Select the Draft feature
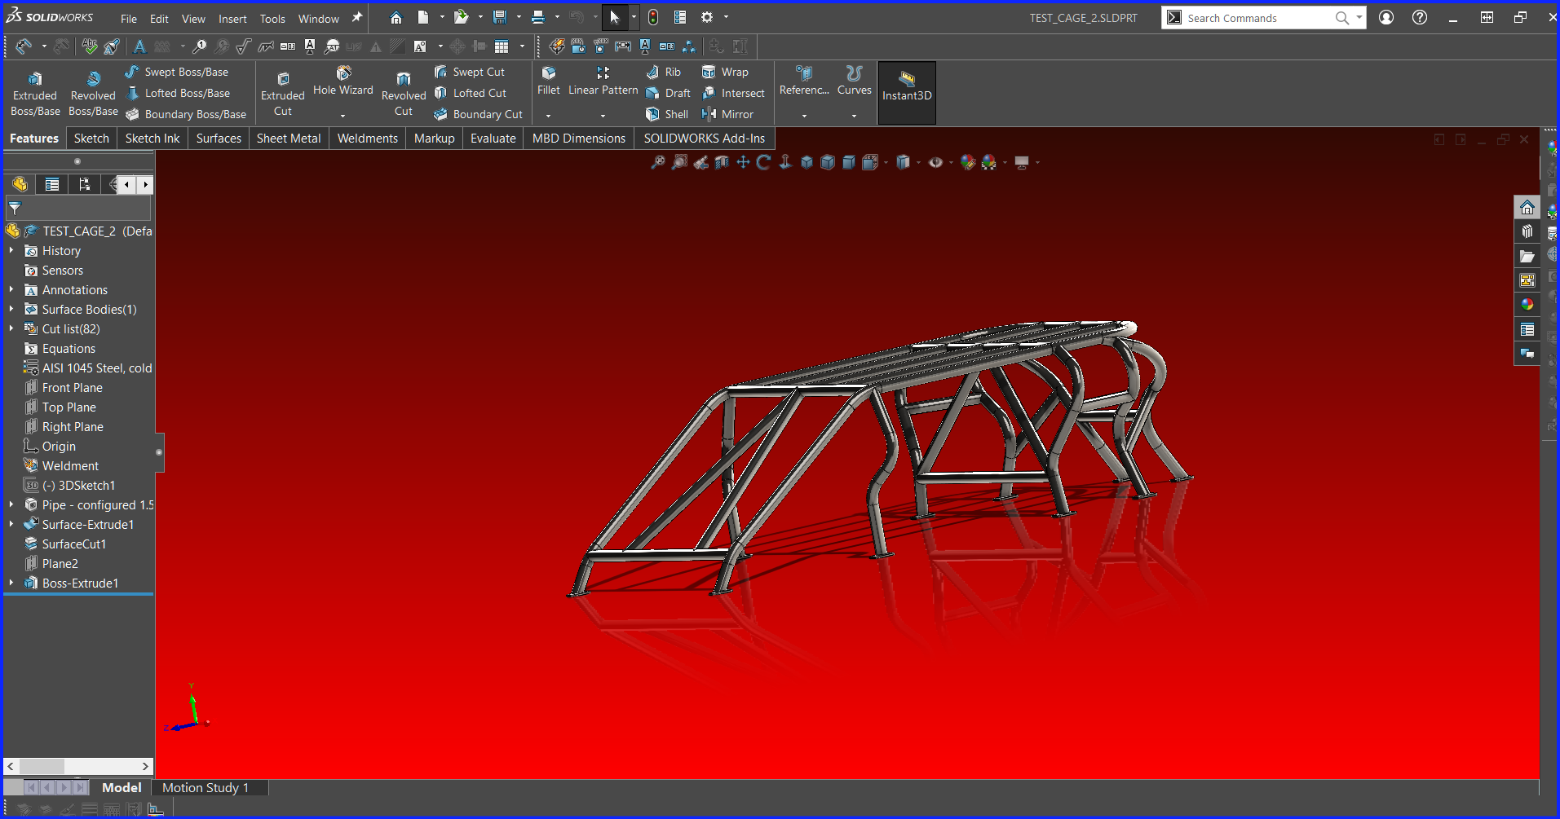Viewport: 1560px width, 819px height. [669, 93]
